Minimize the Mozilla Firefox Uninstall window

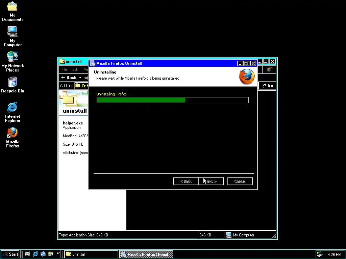240,64
